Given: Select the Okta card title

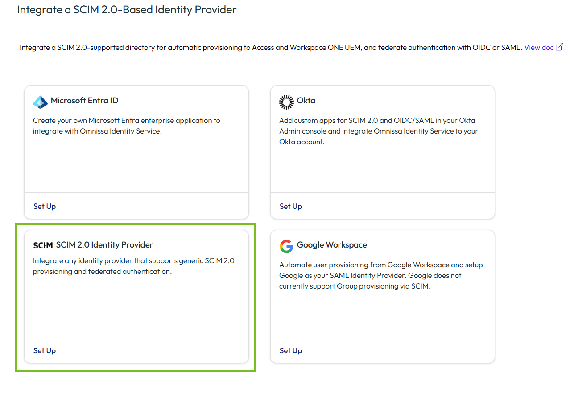Looking at the screenshot, I should point(306,101).
